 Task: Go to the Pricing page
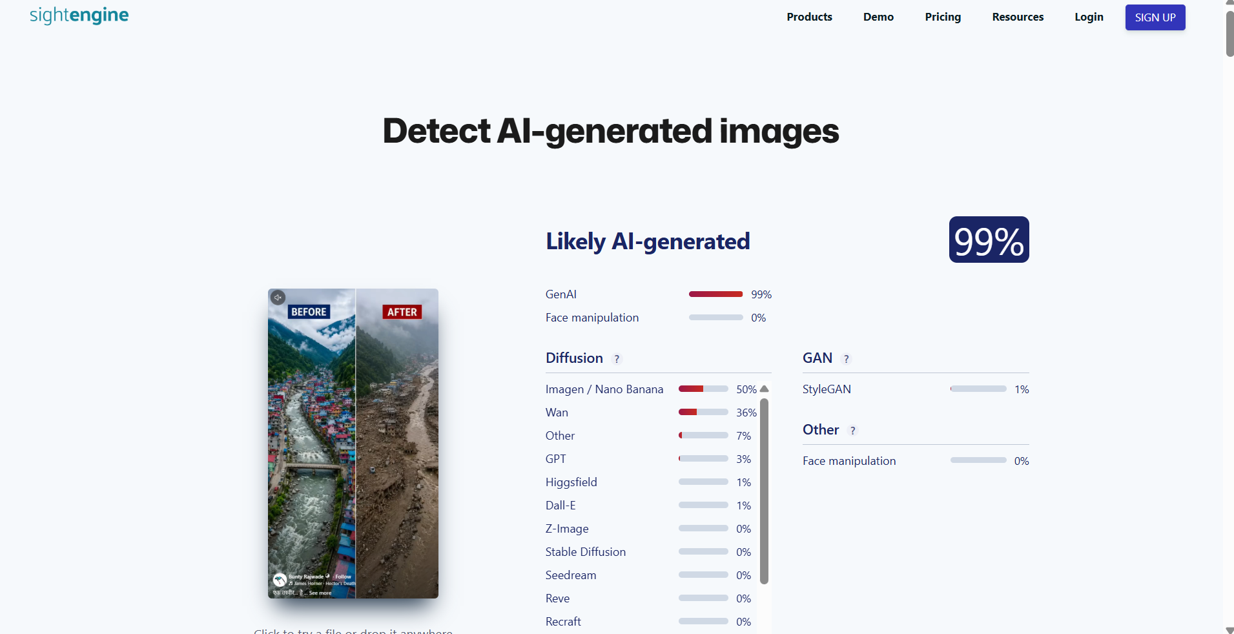(943, 17)
